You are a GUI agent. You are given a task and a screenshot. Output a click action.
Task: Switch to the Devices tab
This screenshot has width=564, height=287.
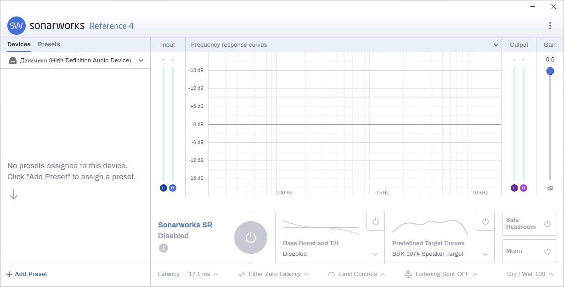19,44
